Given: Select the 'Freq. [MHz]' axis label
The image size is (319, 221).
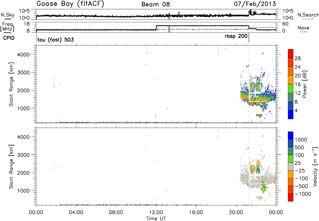Looking at the screenshot, I should [x=8, y=27].
